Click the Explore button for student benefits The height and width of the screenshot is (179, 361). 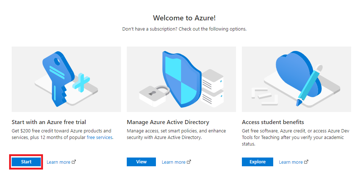tap(258, 162)
